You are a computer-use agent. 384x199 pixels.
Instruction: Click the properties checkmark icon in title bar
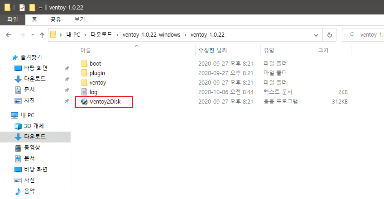click(x=22, y=8)
